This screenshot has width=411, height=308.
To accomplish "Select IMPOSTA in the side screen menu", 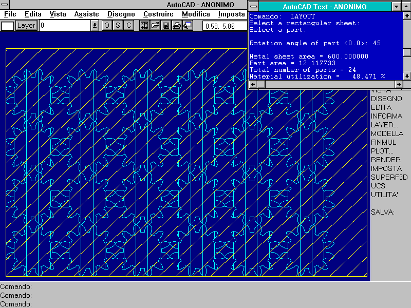I will click(x=386, y=168).
